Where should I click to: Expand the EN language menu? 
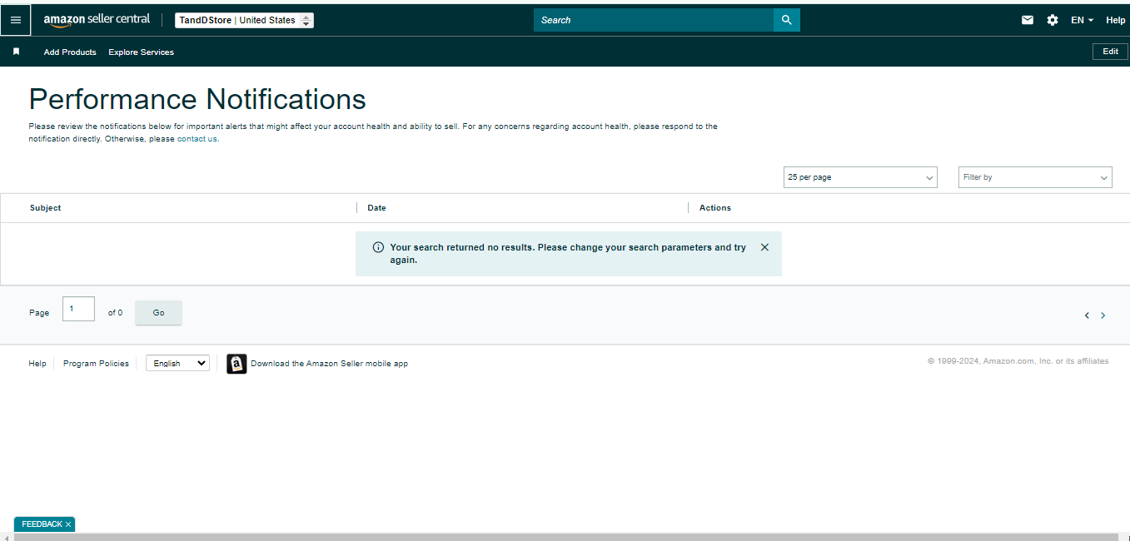click(1082, 20)
